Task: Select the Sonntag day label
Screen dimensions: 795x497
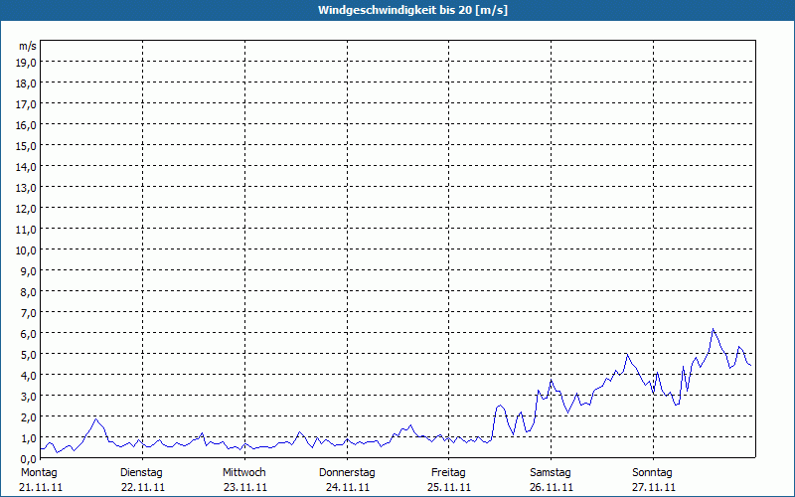Action: (653, 473)
